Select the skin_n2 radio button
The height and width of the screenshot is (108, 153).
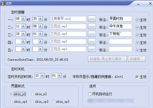click(32, 94)
